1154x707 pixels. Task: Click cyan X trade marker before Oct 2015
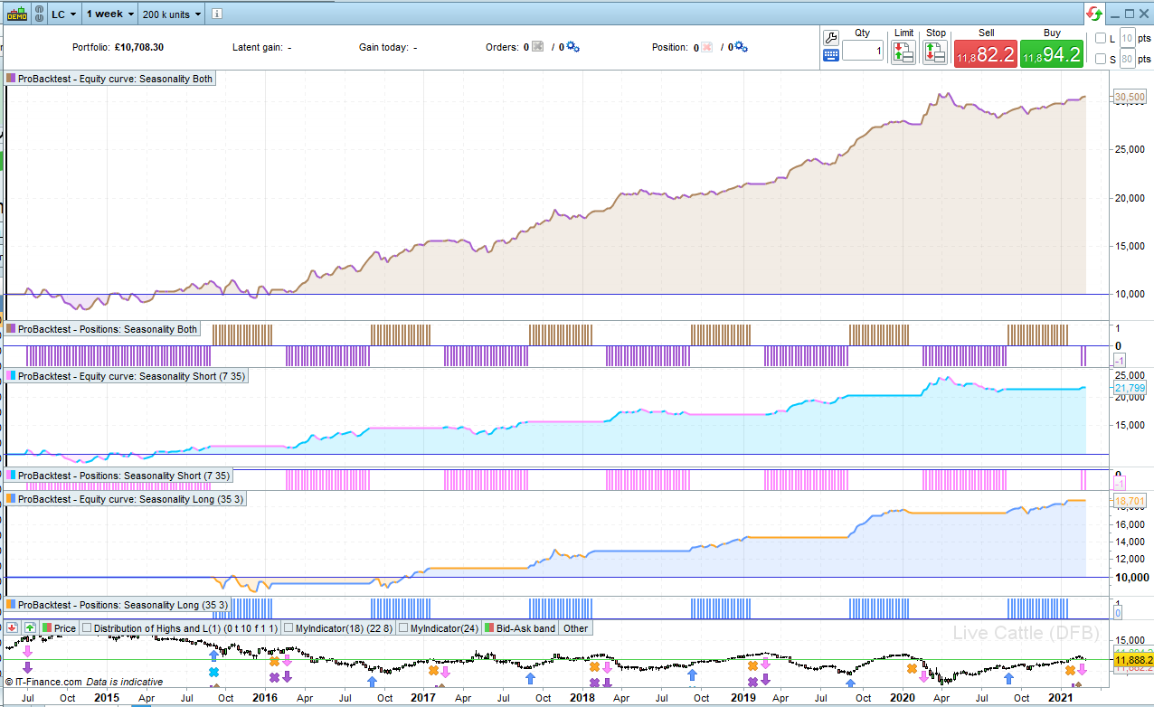(x=214, y=673)
